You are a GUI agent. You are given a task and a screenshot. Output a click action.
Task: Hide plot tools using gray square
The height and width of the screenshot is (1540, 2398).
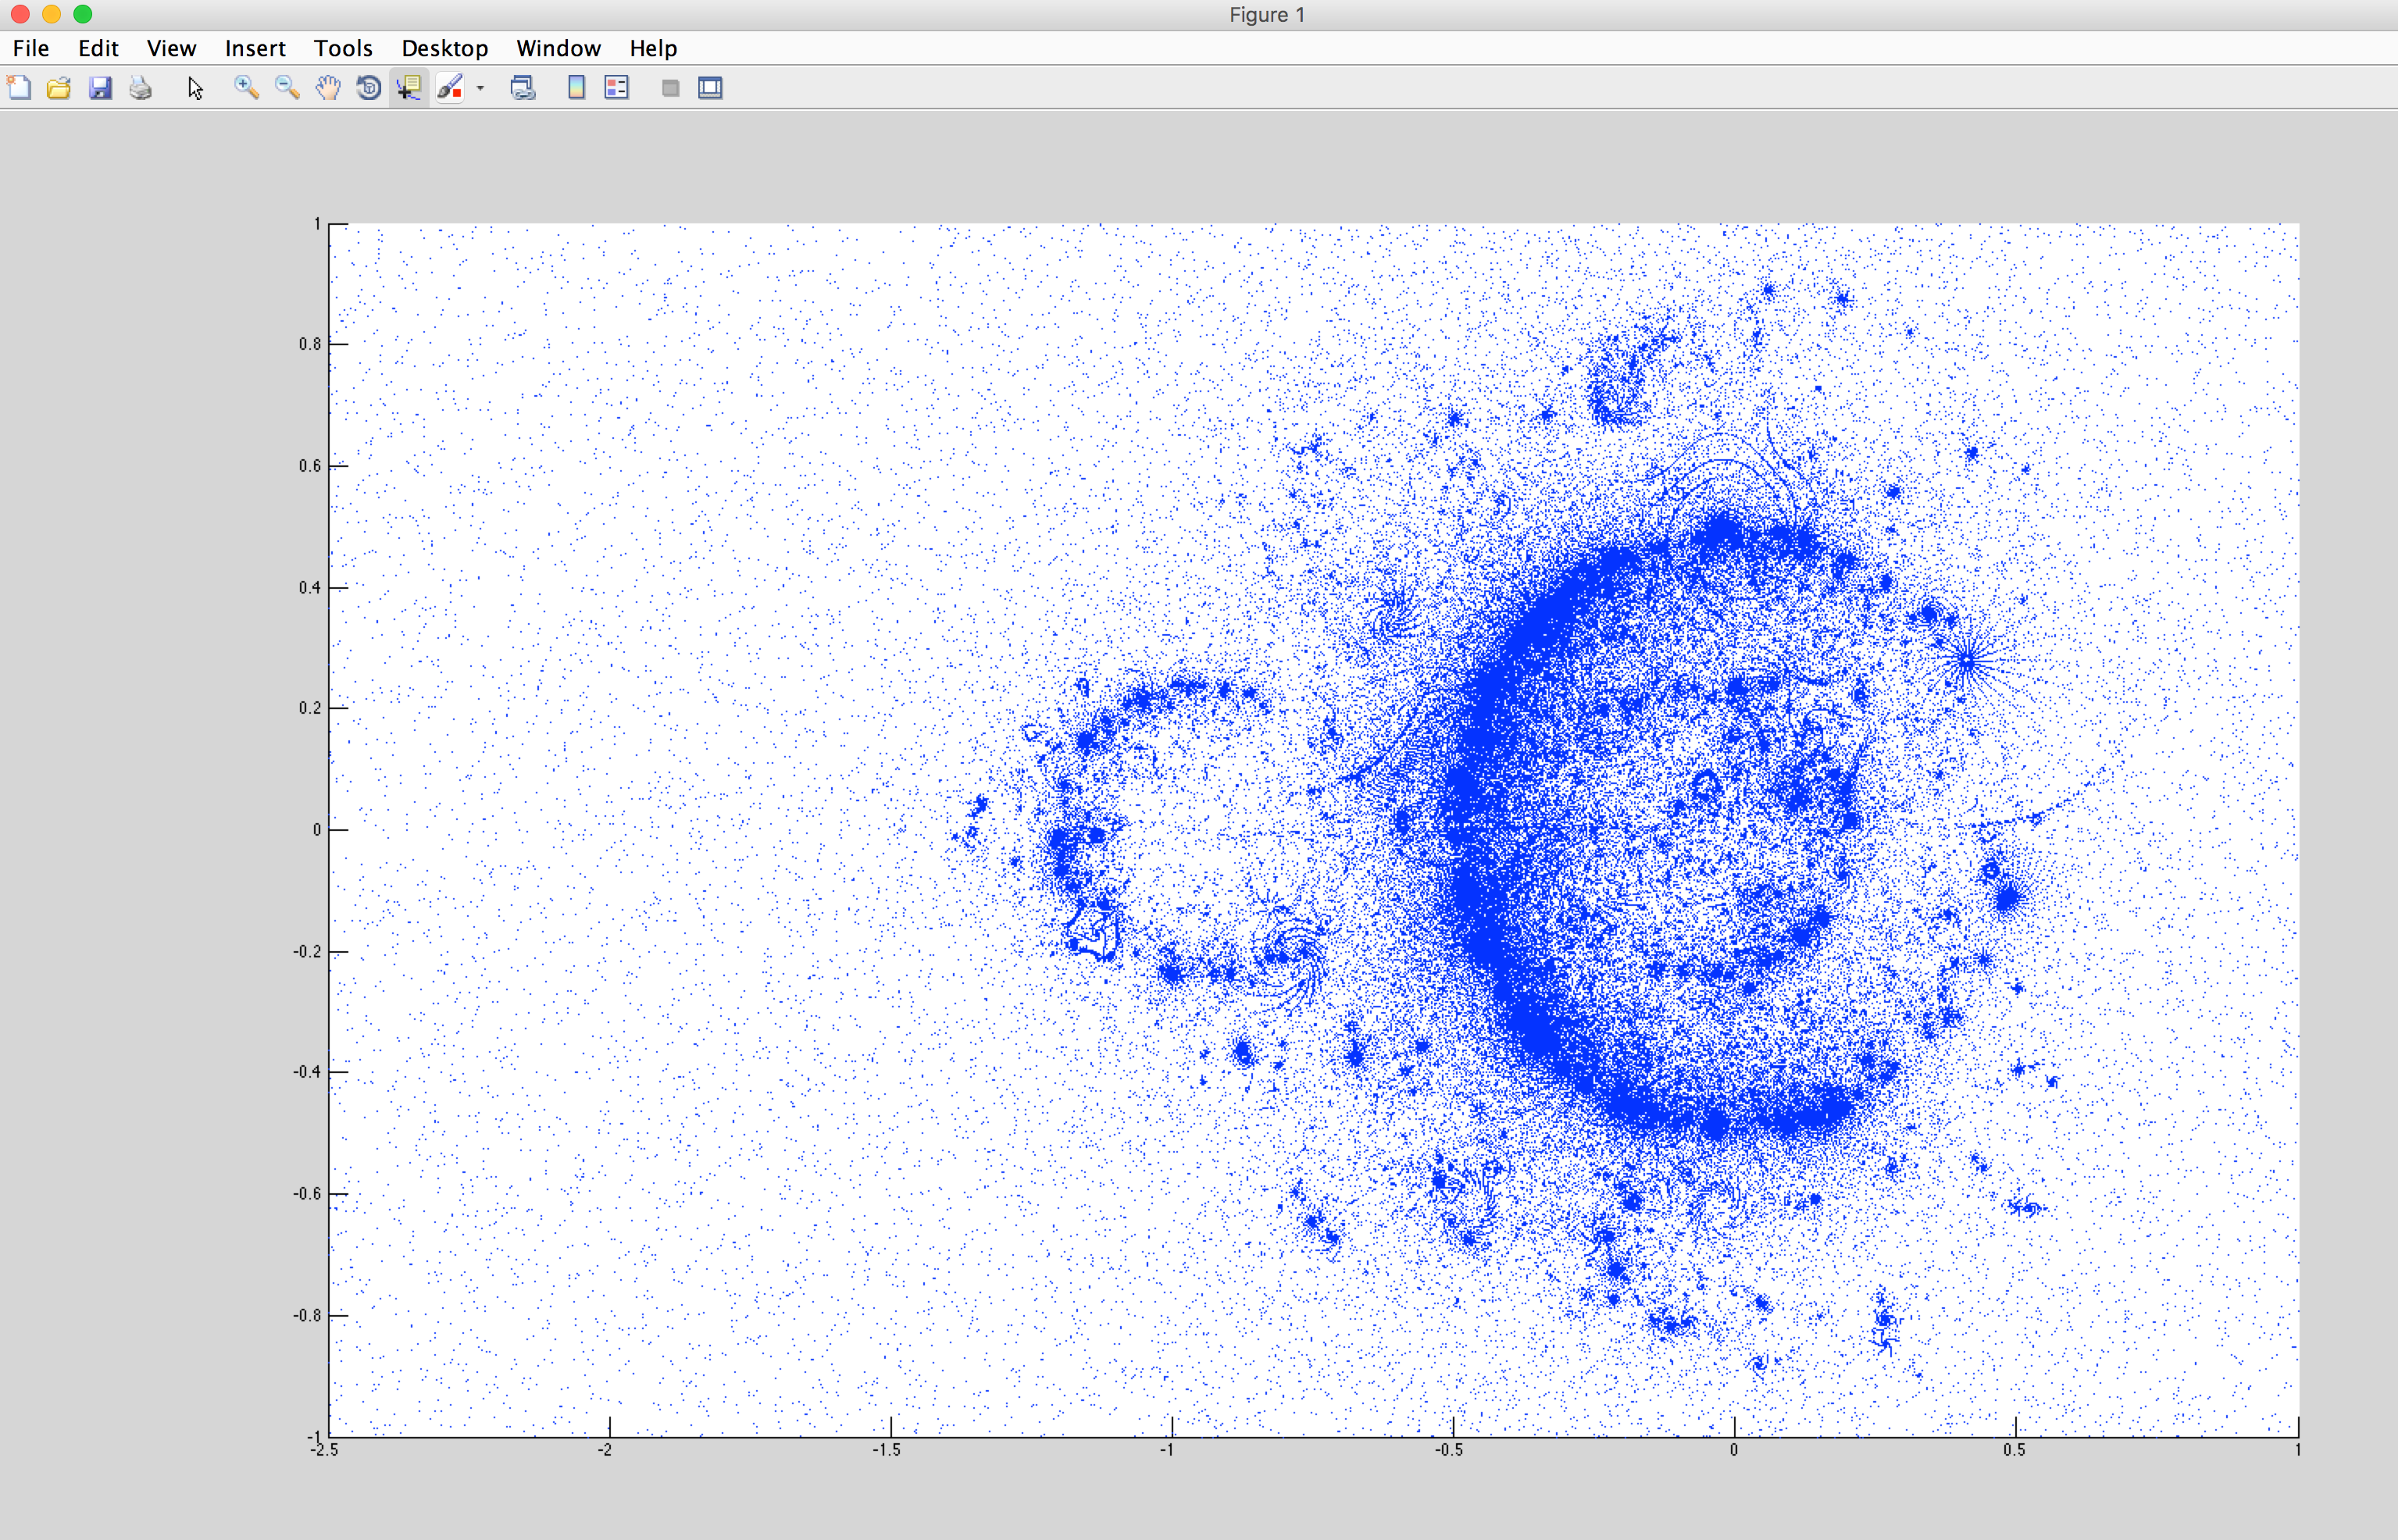(x=670, y=88)
